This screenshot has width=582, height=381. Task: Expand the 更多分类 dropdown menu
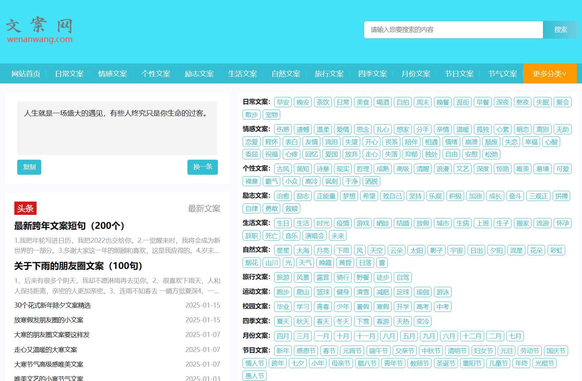[549, 74]
